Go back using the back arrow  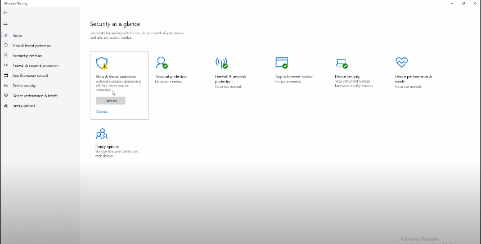coord(6,12)
